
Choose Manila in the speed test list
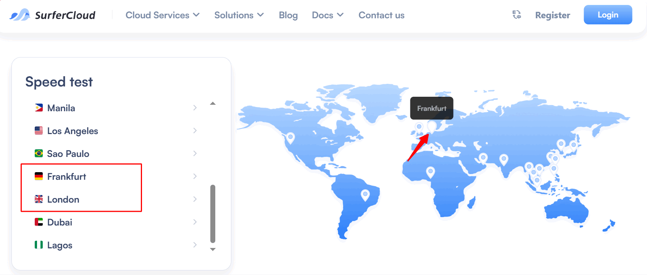(116, 108)
